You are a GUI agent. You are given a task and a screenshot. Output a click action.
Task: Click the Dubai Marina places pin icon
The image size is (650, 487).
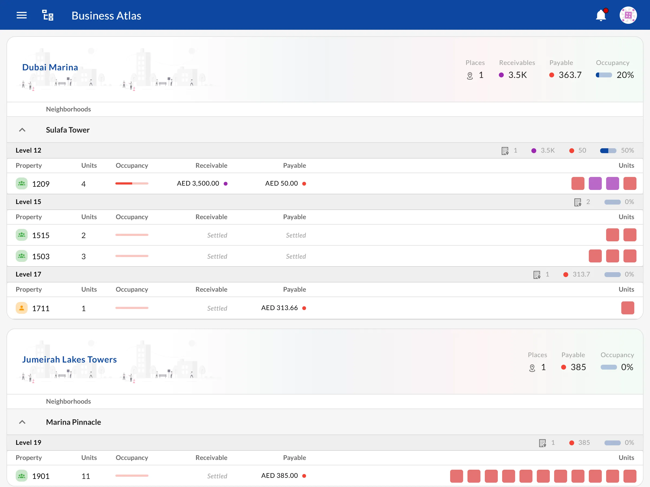[x=470, y=76]
